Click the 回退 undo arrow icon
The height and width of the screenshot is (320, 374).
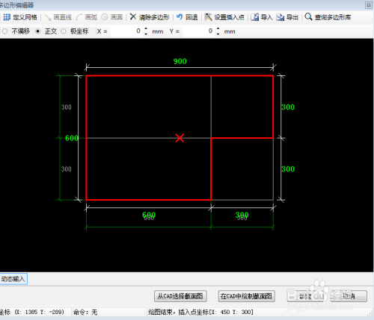pyautogui.click(x=180, y=16)
